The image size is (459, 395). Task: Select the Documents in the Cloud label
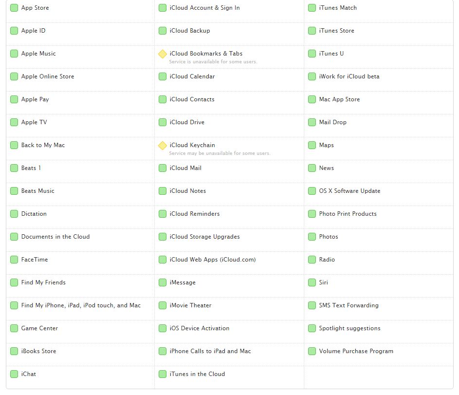pos(55,237)
